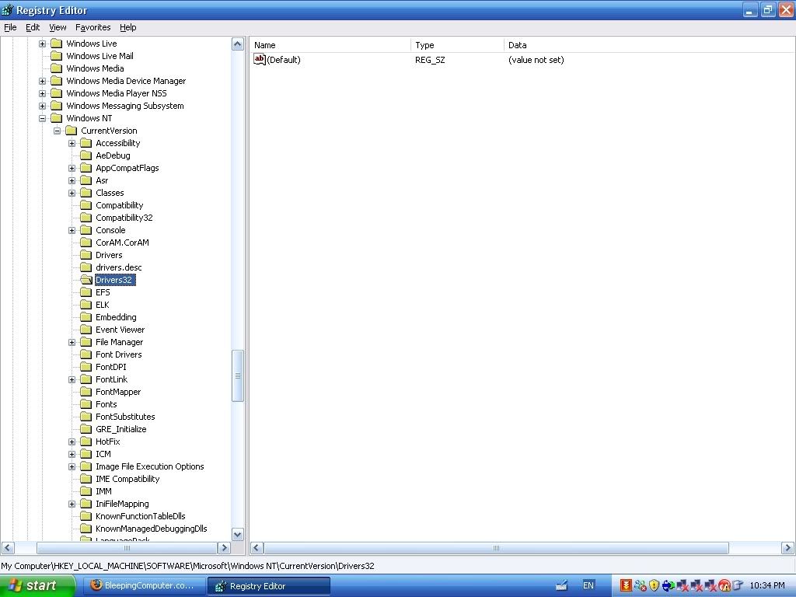
Task: Select the Font Drivers key
Action: 119,354
